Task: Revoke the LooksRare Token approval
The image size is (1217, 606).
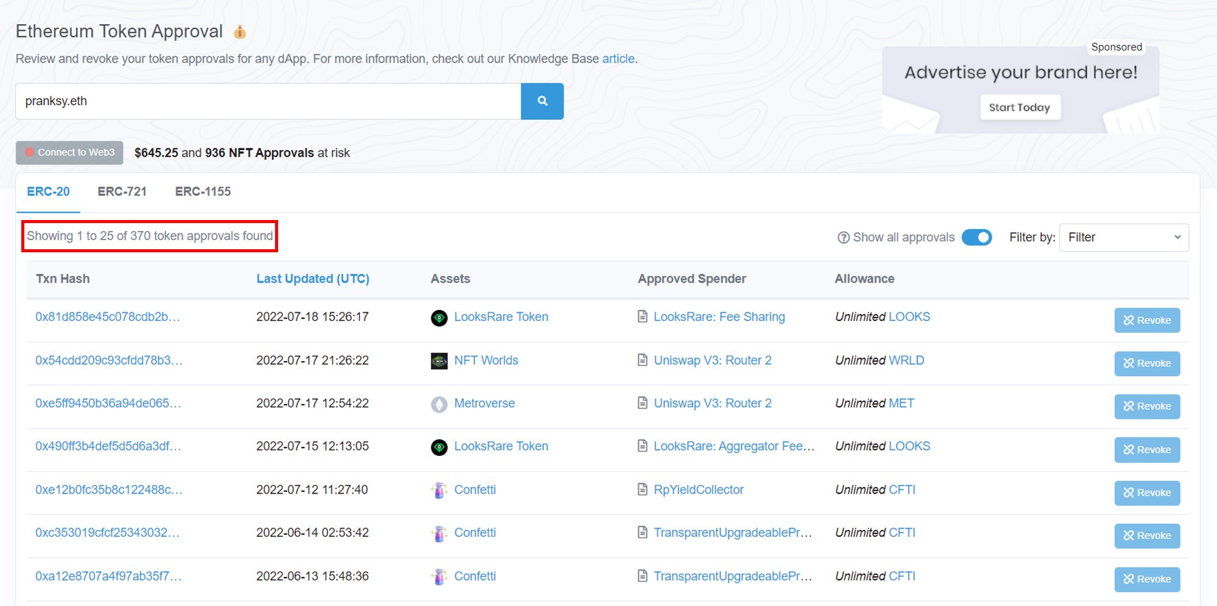Action: click(x=1146, y=320)
